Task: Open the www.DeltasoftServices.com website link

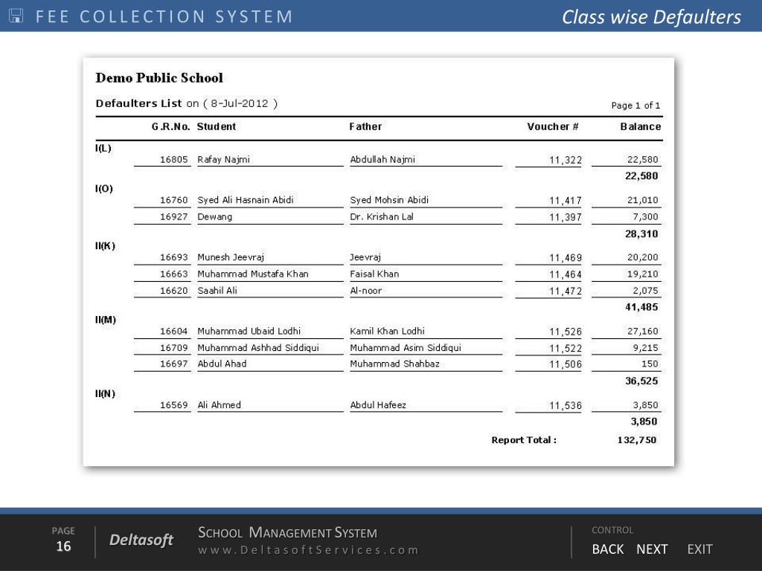Action: pyautogui.click(x=308, y=550)
